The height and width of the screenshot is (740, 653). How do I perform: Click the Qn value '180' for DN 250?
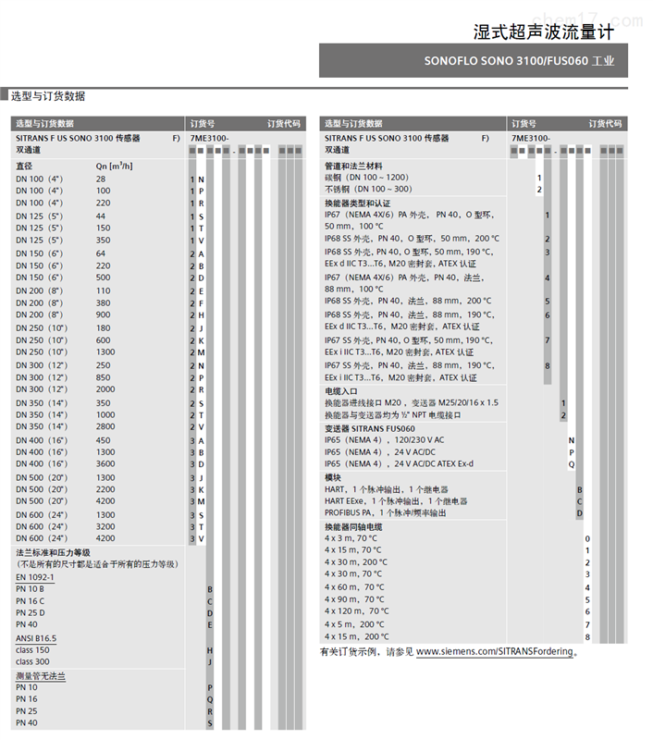click(x=104, y=328)
